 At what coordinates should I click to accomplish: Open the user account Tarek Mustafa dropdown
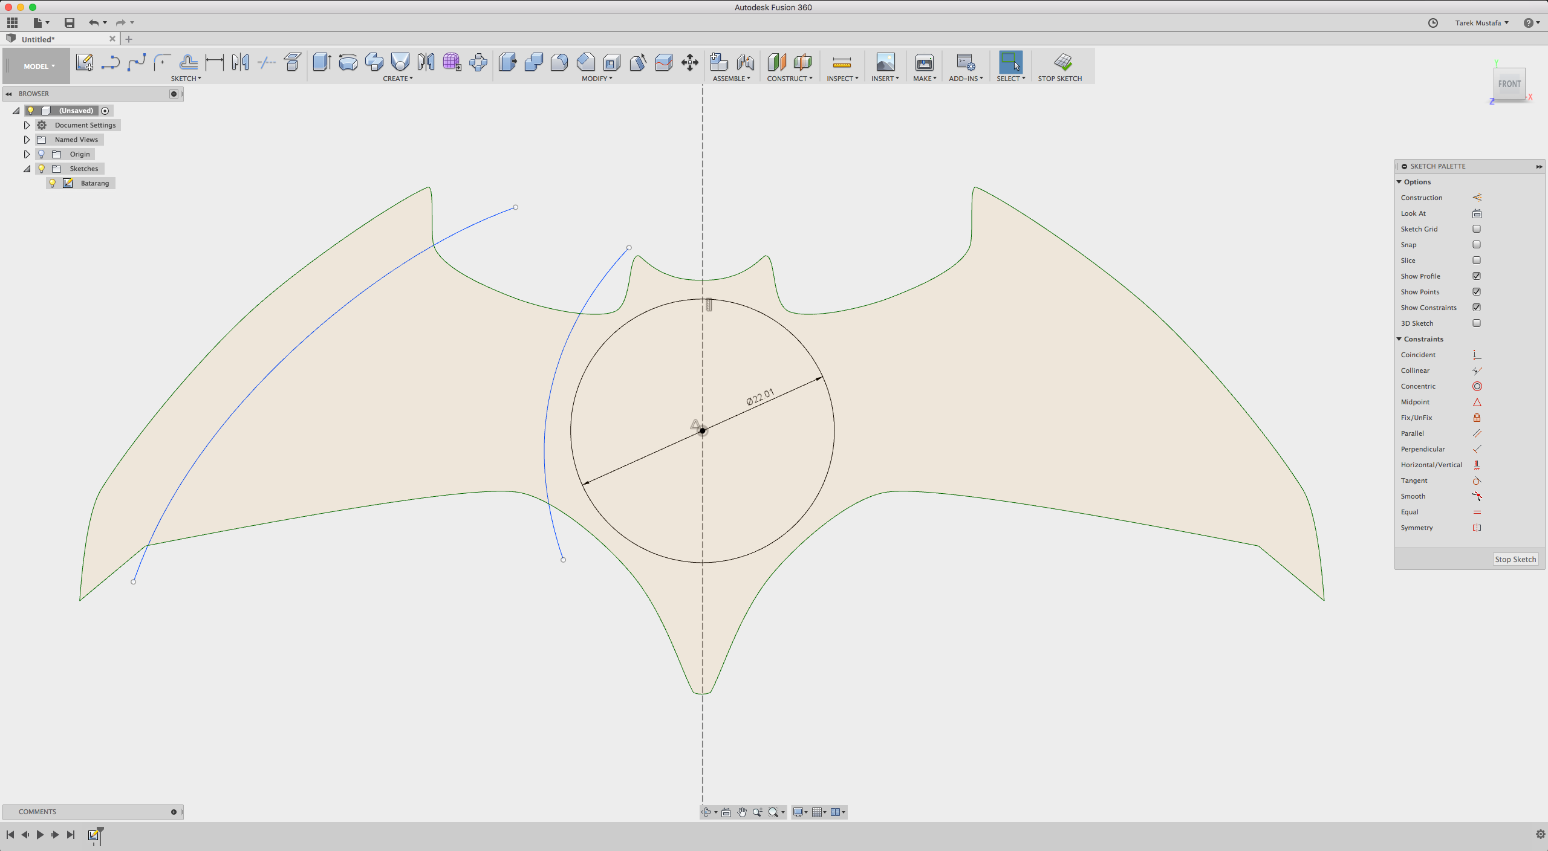pyautogui.click(x=1482, y=23)
